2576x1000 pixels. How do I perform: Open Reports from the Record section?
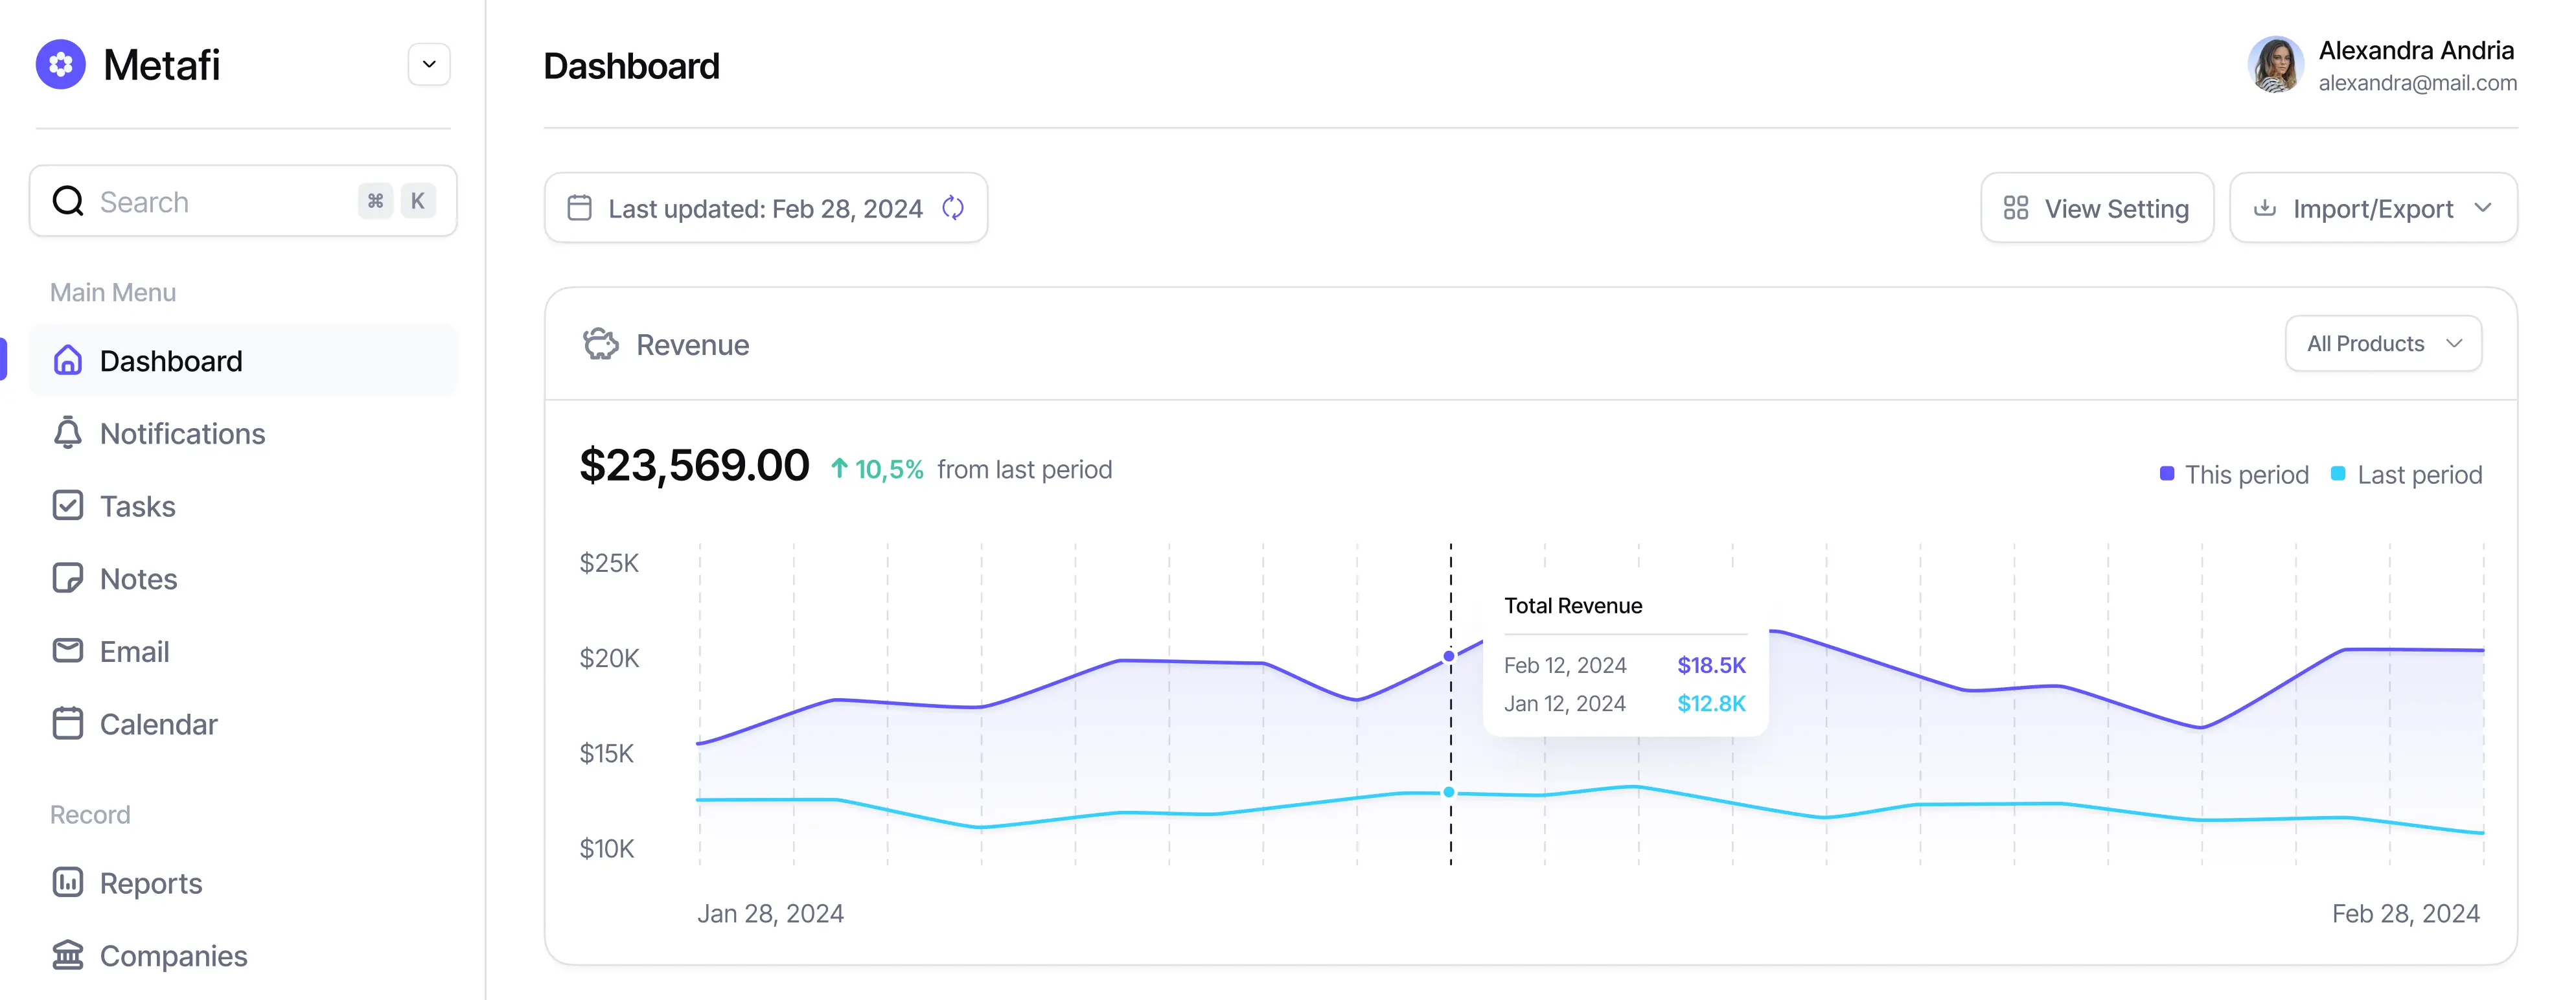pyautogui.click(x=151, y=883)
